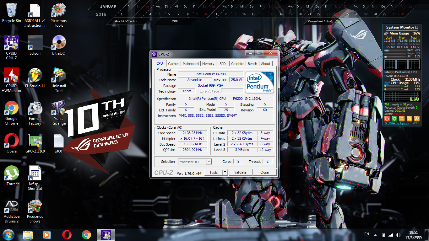Viewport: 429px width, 241px height.
Task: Click the Bus Speed value 133.02 MHz
Action: [x=193, y=144]
